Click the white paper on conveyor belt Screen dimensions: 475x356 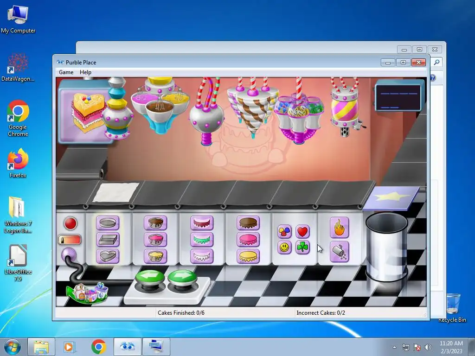116,192
